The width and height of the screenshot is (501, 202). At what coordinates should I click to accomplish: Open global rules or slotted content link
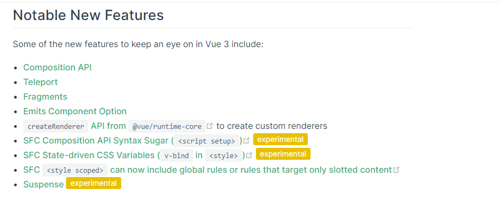(251, 170)
